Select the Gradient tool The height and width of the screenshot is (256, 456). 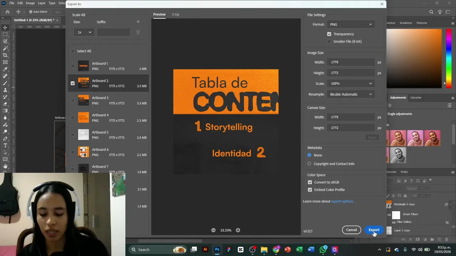point(5,111)
